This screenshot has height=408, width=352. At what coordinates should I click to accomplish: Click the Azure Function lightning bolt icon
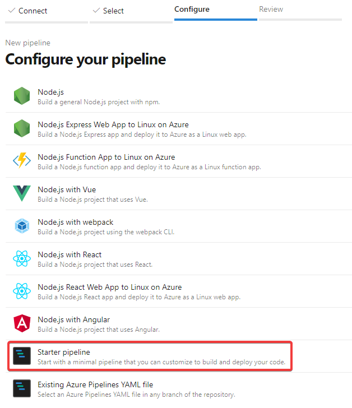22,161
